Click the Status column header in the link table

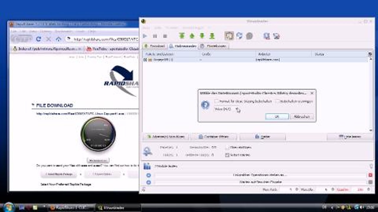click(x=340, y=54)
